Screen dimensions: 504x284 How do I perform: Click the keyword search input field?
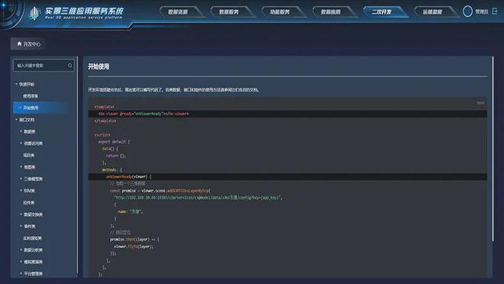44,65
